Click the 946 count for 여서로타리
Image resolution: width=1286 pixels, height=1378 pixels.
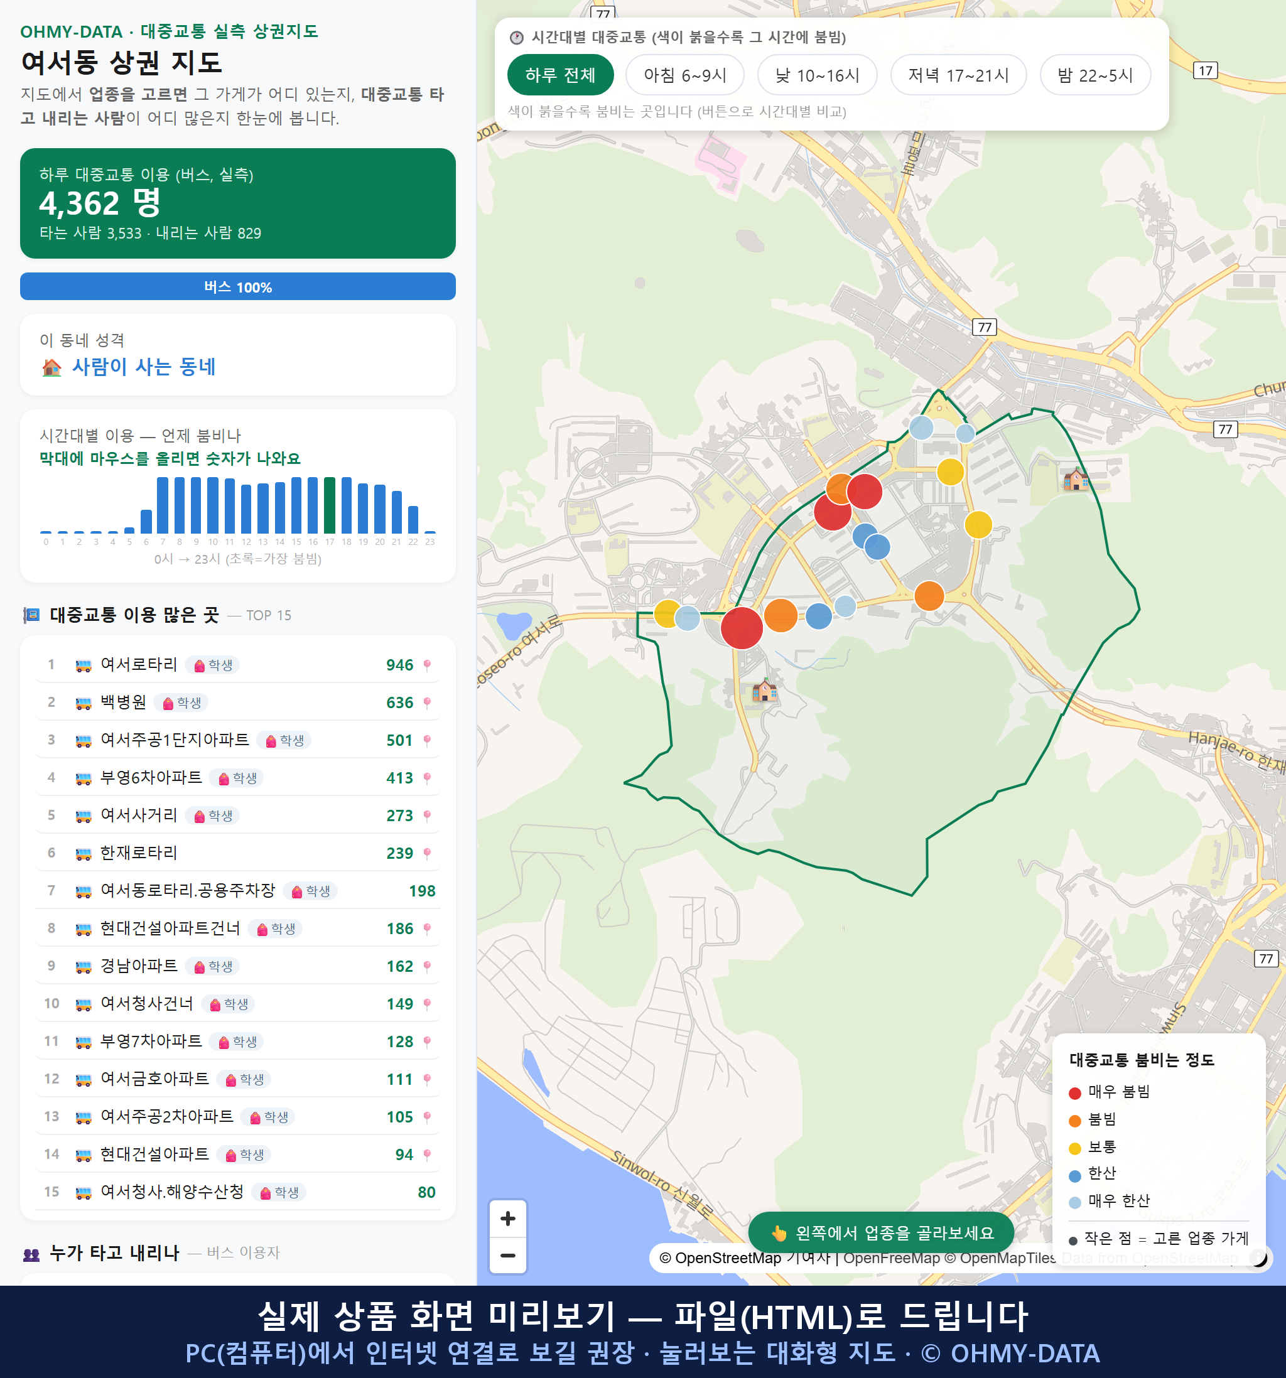(x=400, y=665)
